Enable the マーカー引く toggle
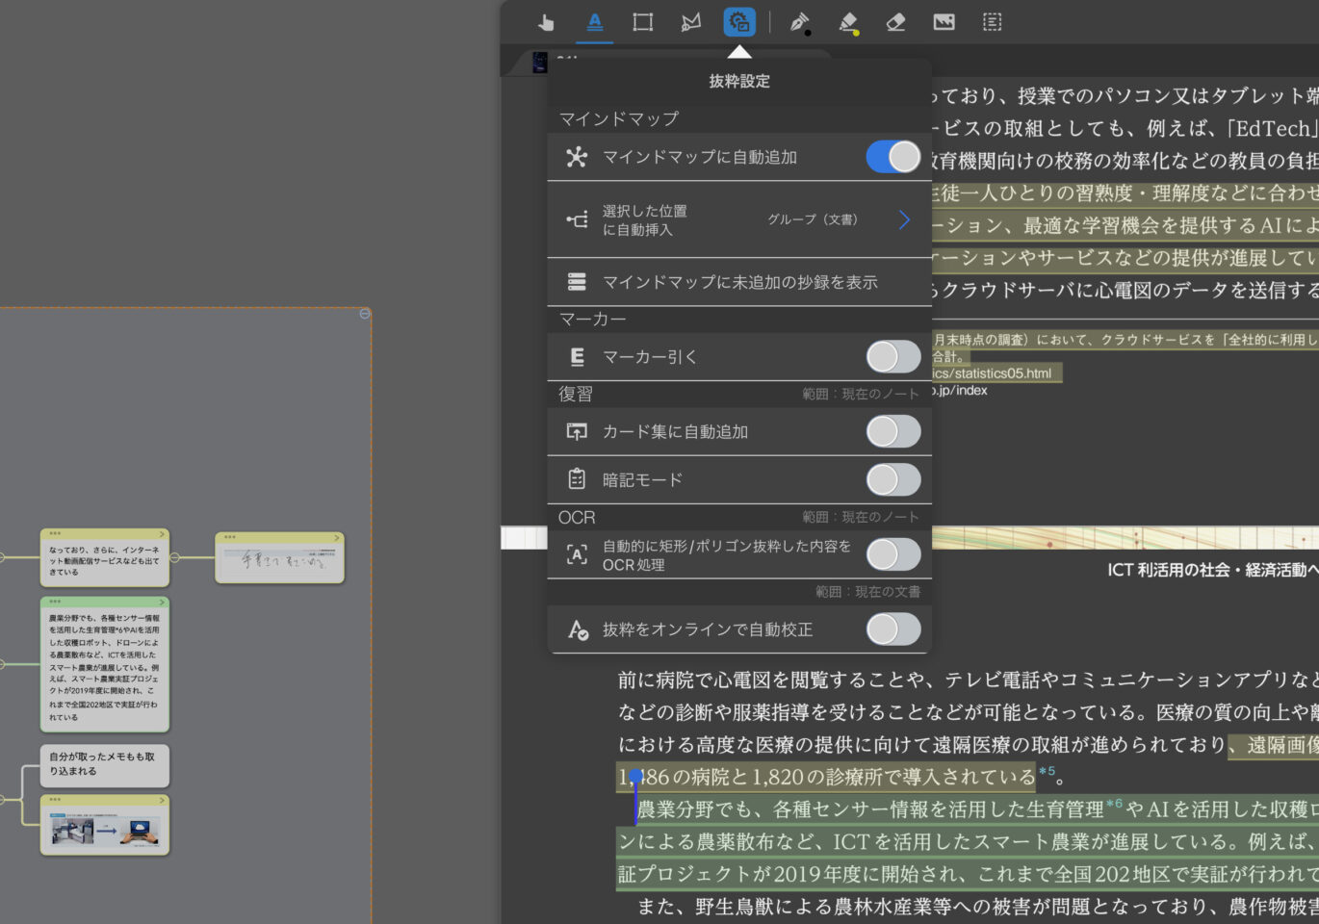Screen dimensions: 1319x924 point(892,357)
